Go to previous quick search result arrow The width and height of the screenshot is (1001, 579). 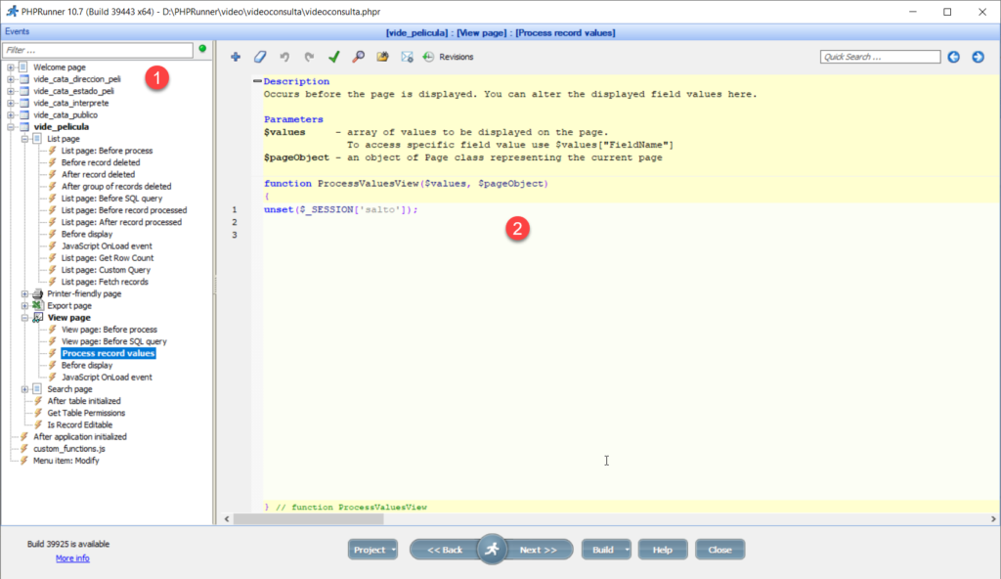[x=954, y=57]
